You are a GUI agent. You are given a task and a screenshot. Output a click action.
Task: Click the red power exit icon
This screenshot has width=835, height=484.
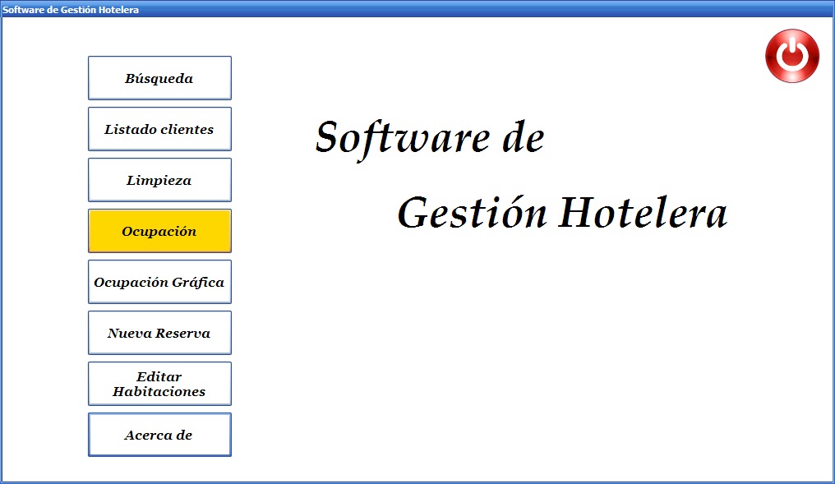792,56
